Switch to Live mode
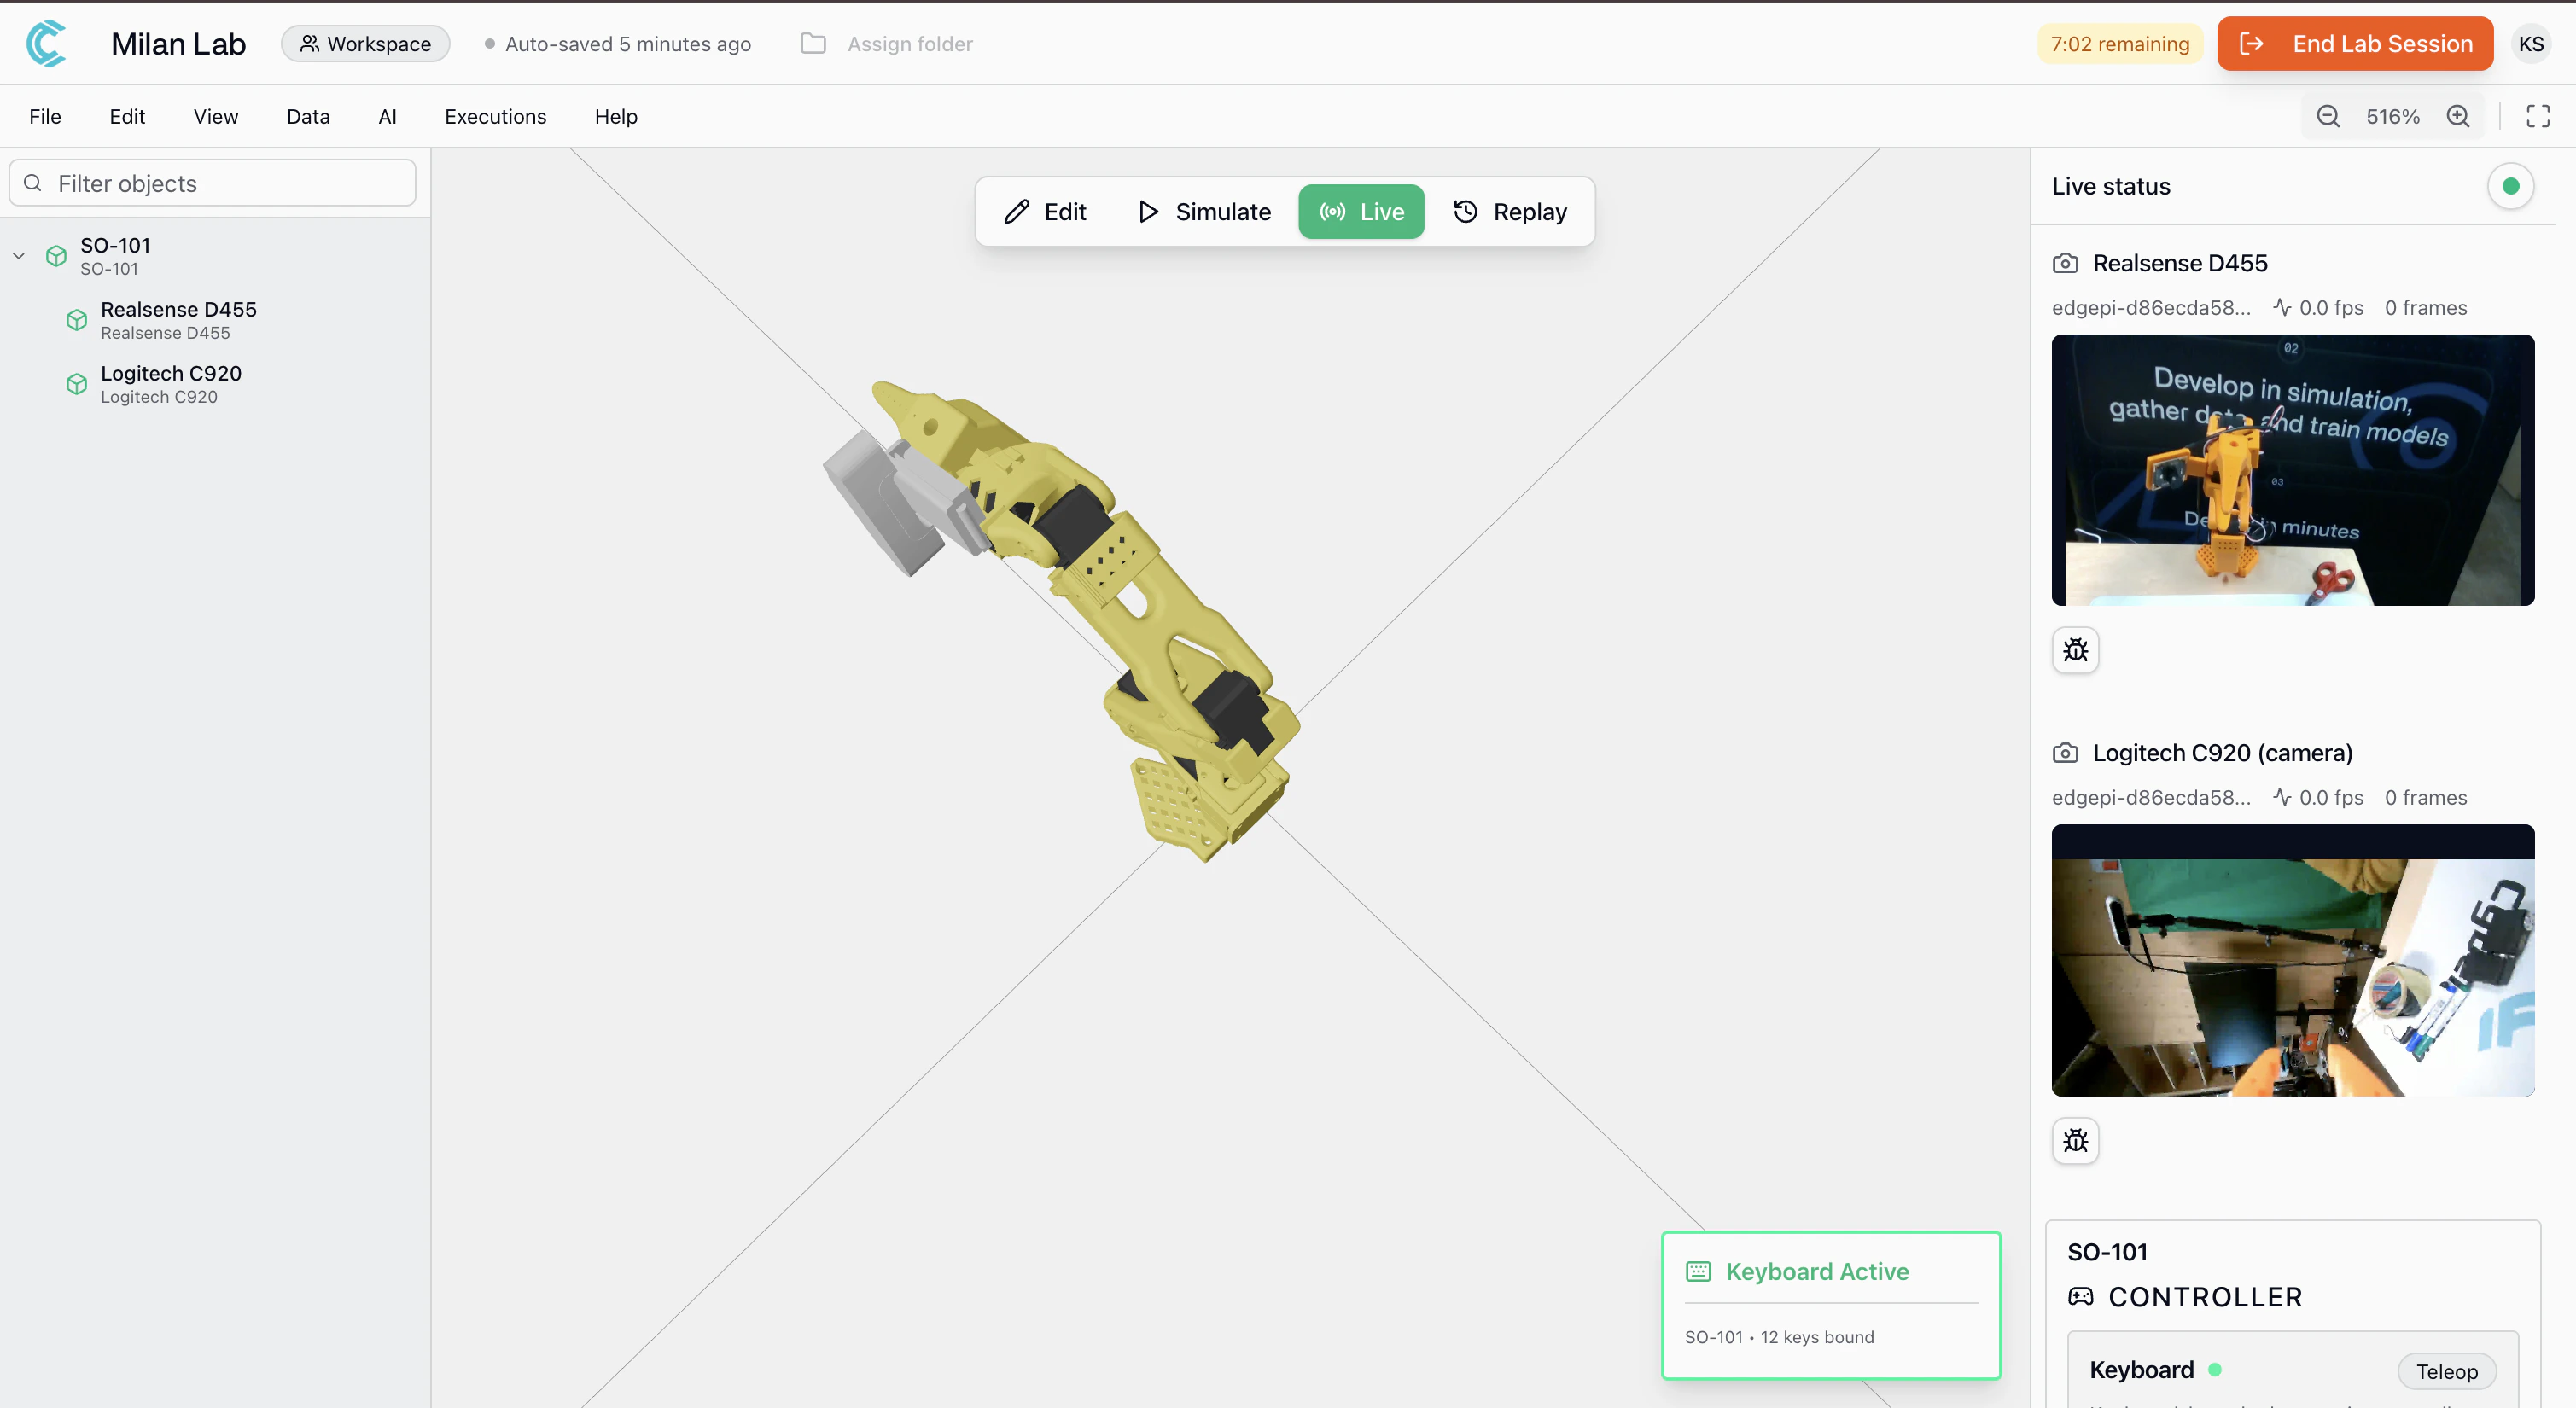The height and width of the screenshot is (1408, 2576). [1361, 212]
